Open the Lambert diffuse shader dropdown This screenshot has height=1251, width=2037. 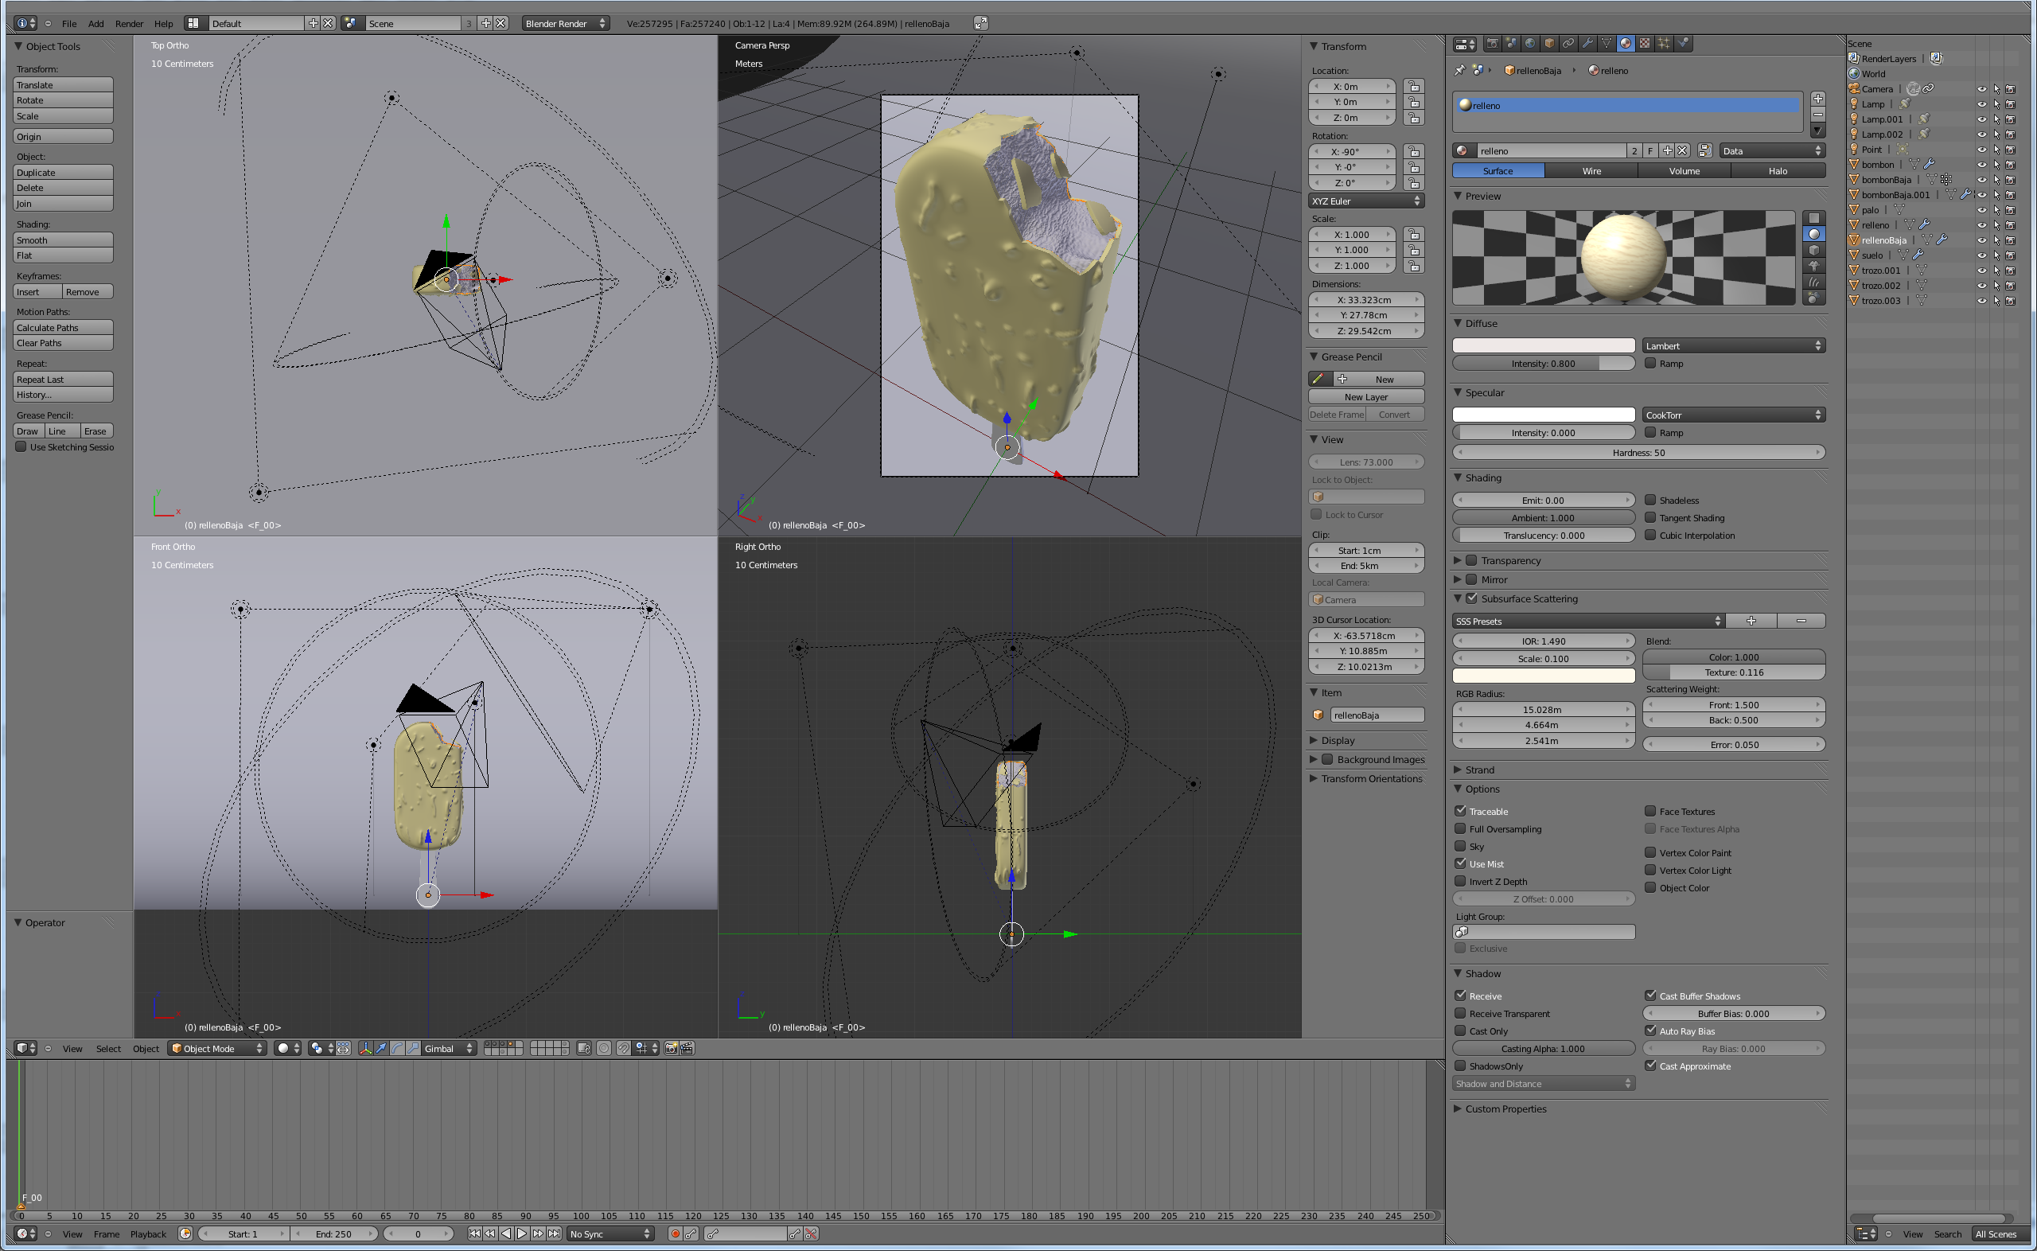click(x=1733, y=346)
